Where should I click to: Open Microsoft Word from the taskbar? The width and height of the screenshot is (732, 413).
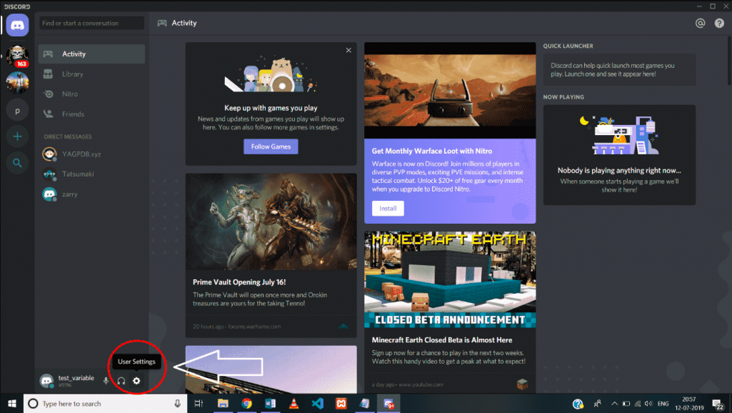[x=270, y=404]
